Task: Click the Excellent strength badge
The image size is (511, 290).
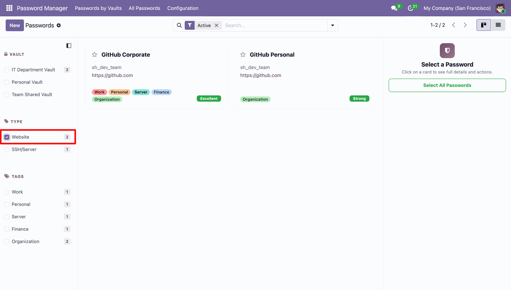Action: (209, 99)
